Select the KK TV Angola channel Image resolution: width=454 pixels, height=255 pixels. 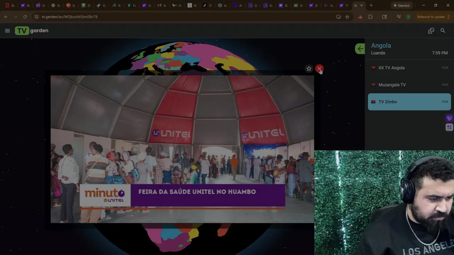(409, 68)
